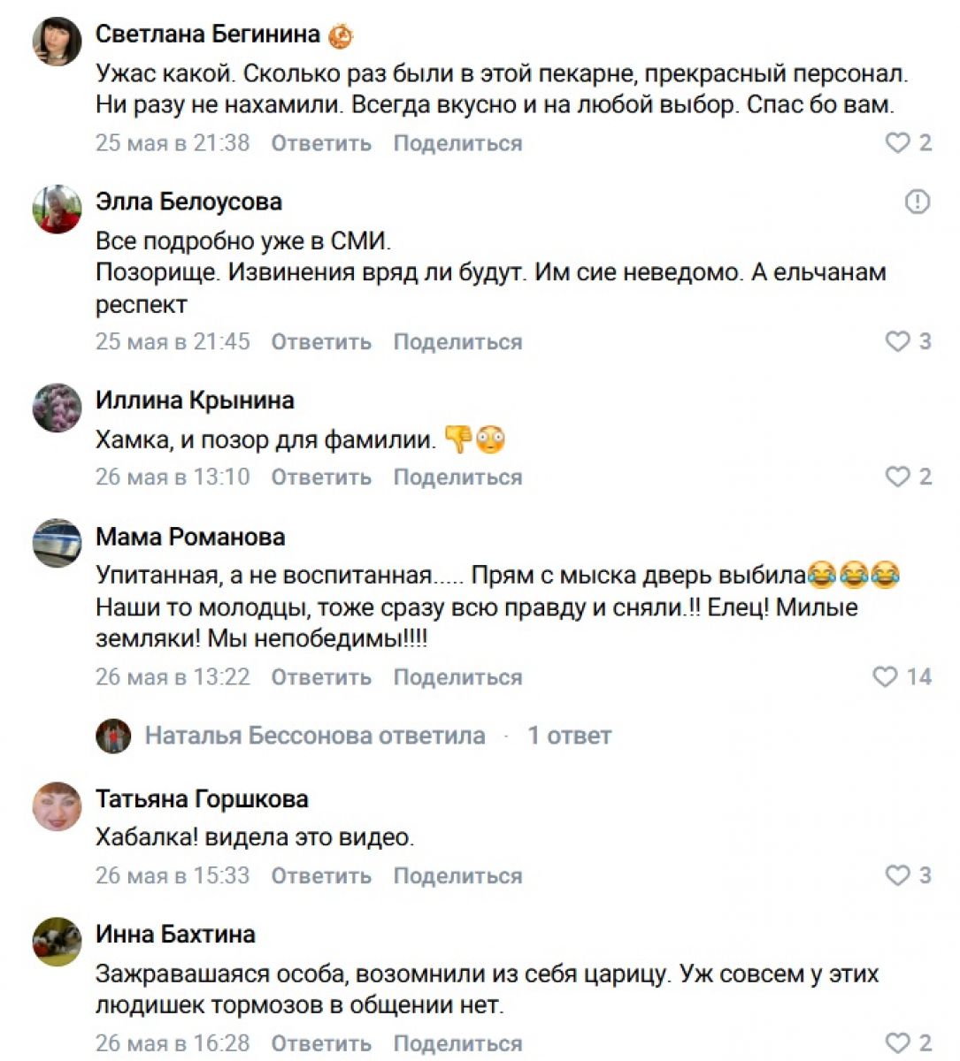The image size is (960, 1061).
Task: Open Инна Бахтина's profile from her name
Action: pos(175,935)
